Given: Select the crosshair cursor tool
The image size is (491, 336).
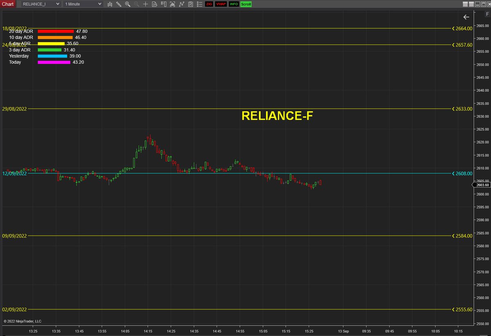Looking at the screenshot, I should click(x=145, y=4).
